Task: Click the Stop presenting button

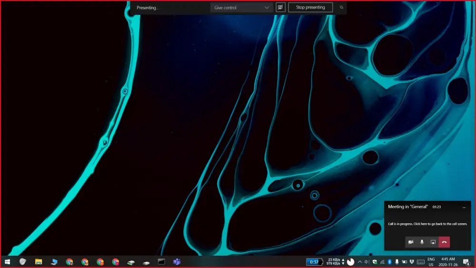Action: (310, 7)
